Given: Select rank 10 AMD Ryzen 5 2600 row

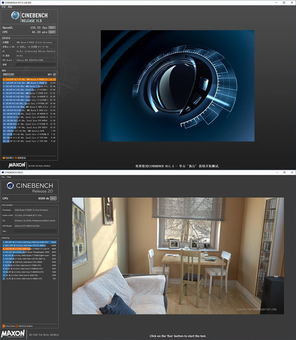Looking at the screenshot, I should tap(29, 110).
